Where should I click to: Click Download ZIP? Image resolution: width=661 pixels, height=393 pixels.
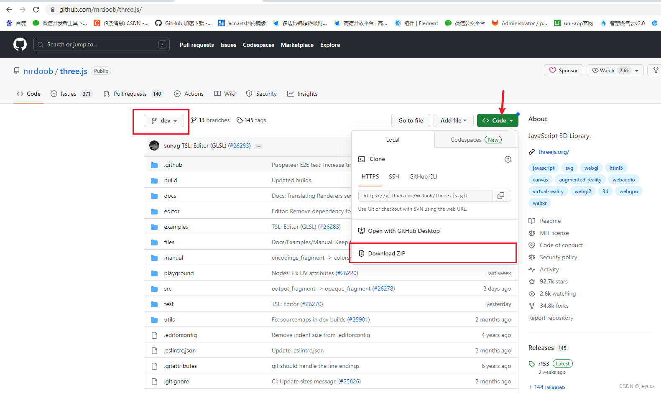pyautogui.click(x=434, y=253)
